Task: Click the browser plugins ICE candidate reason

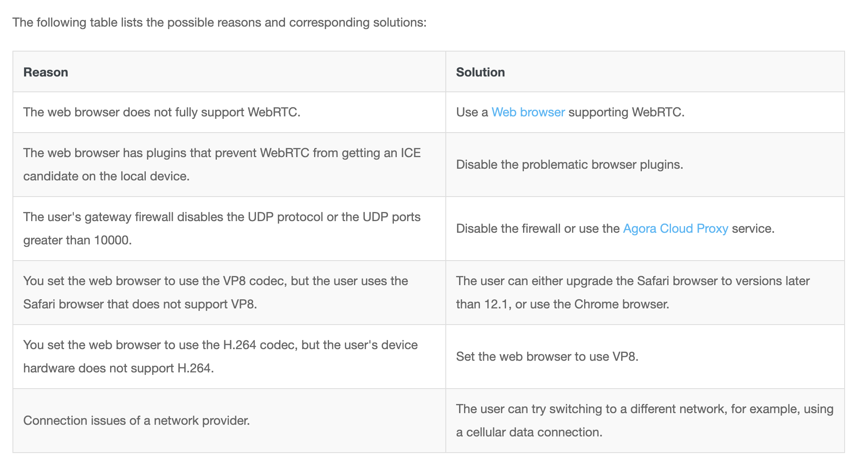Action: coord(222,165)
